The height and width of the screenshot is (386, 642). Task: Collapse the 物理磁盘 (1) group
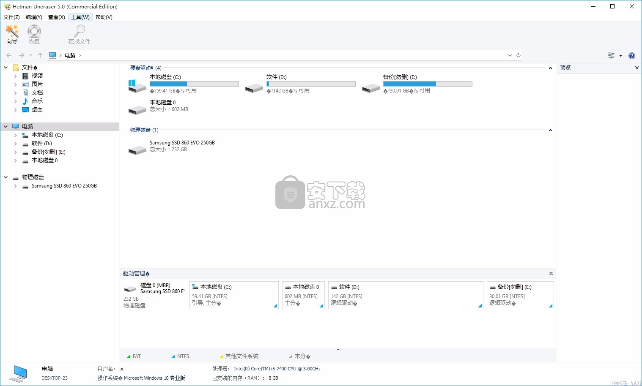coord(550,130)
